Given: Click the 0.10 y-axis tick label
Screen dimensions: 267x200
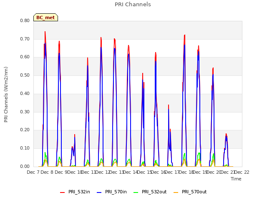Looking at the screenshot, I should pos(25,148).
